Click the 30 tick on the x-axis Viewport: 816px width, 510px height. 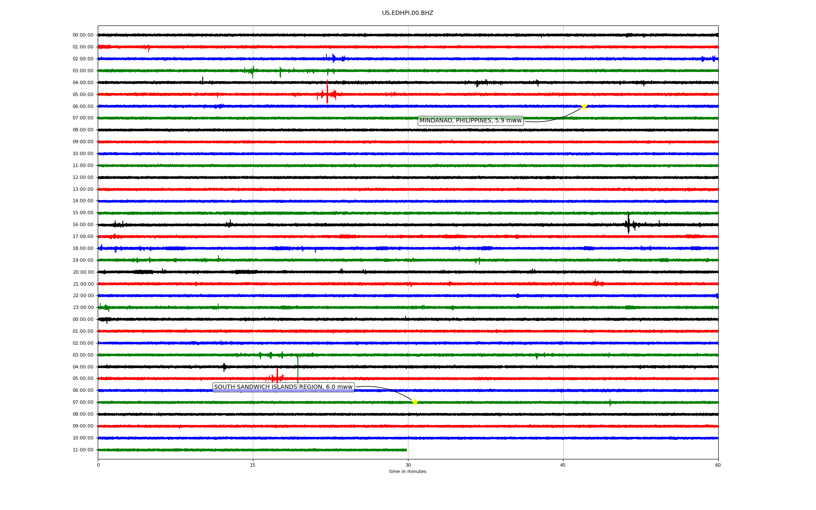click(408, 465)
